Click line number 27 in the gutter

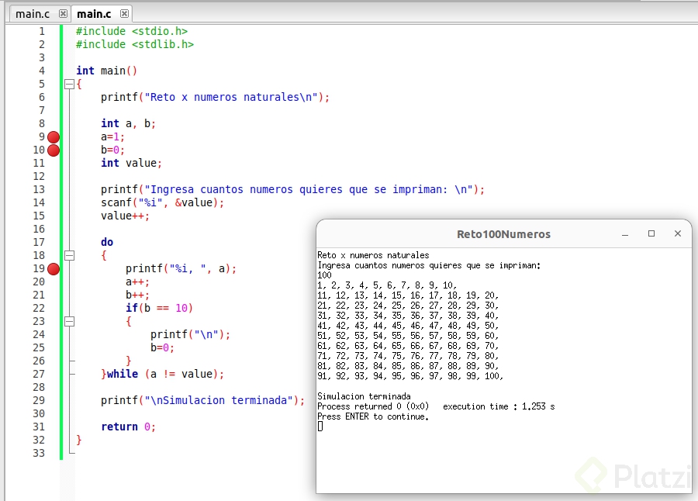39,374
